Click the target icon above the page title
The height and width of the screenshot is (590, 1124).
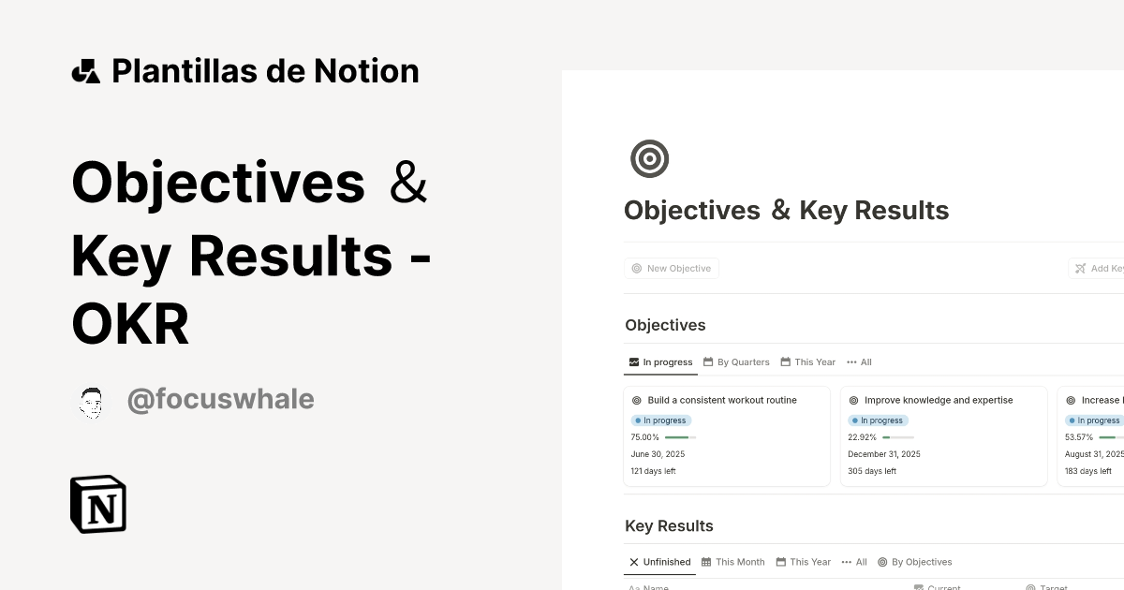pyautogui.click(x=650, y=158)
